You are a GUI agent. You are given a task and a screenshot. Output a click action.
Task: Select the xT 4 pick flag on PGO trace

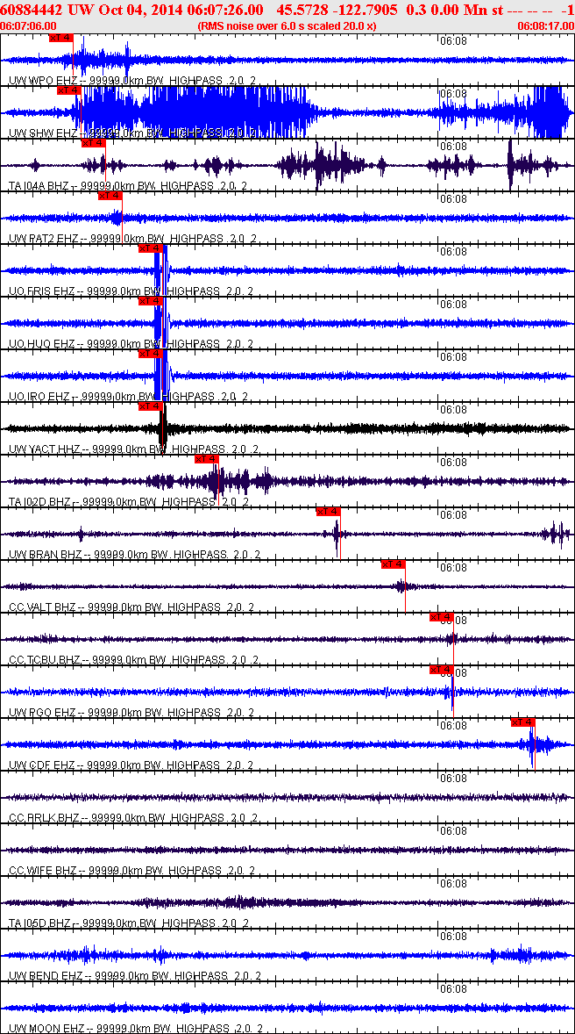click(x=441, y=670)
